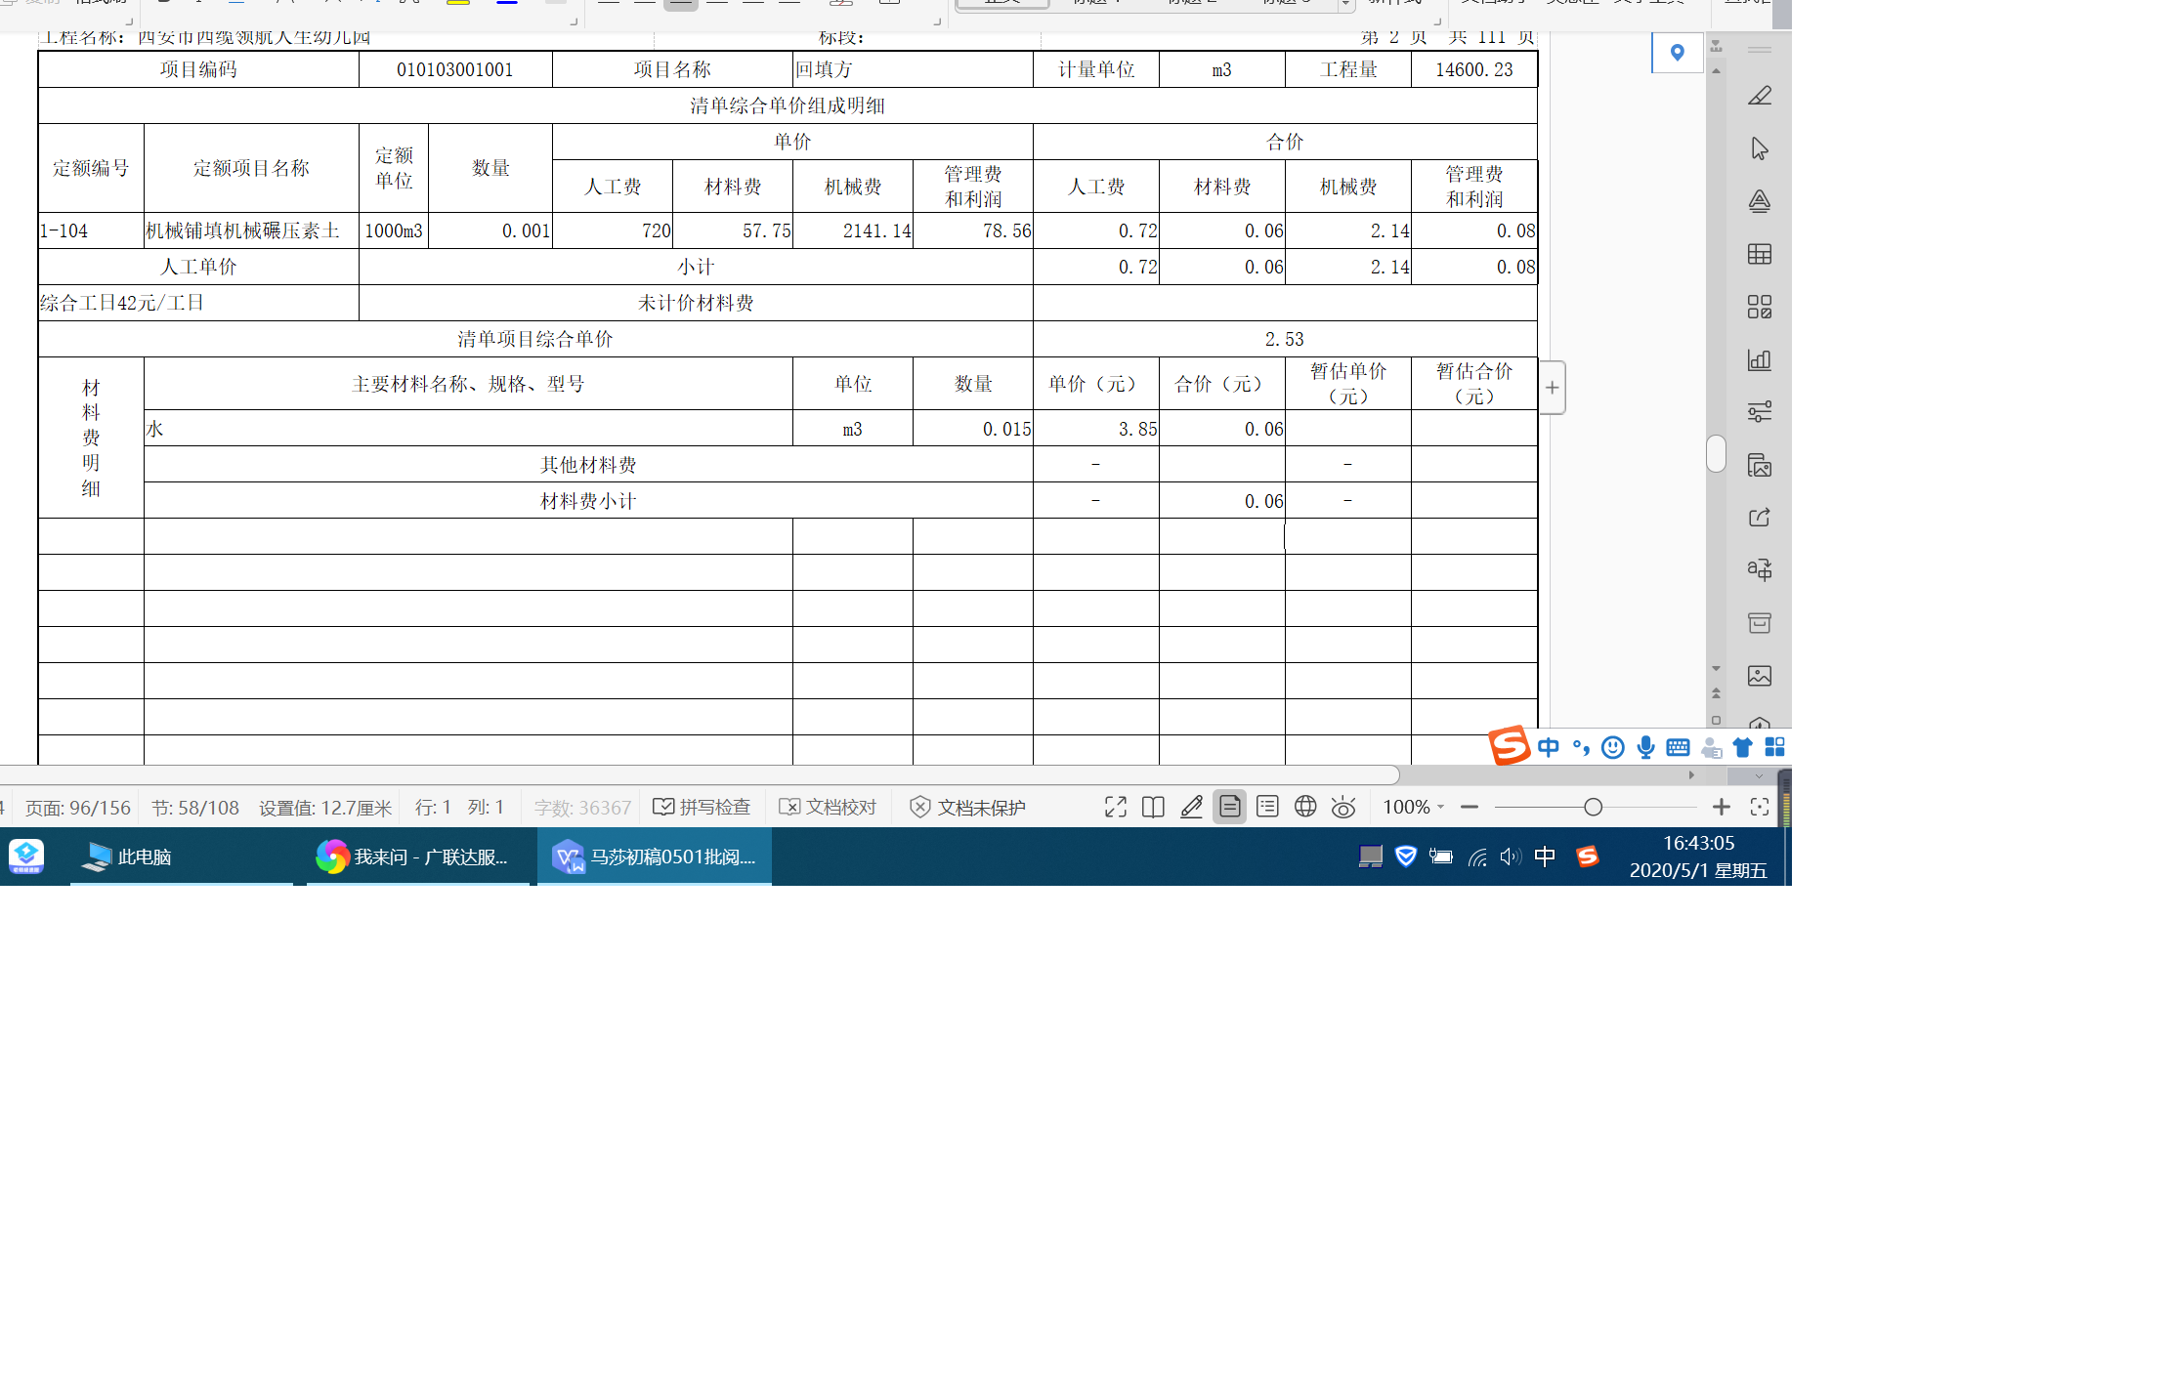Open the bar chart sidebar panel

1759,359
